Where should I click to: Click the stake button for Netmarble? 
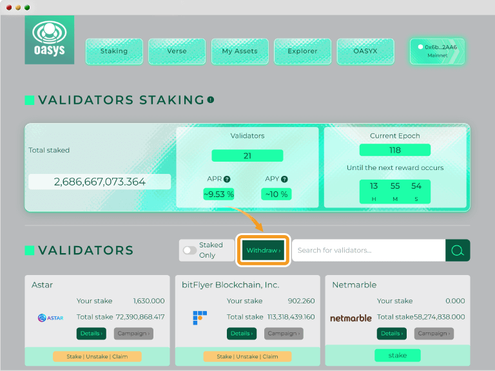tap(398, 356)
